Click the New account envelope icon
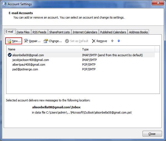The image size is (166, 141). 9,41
